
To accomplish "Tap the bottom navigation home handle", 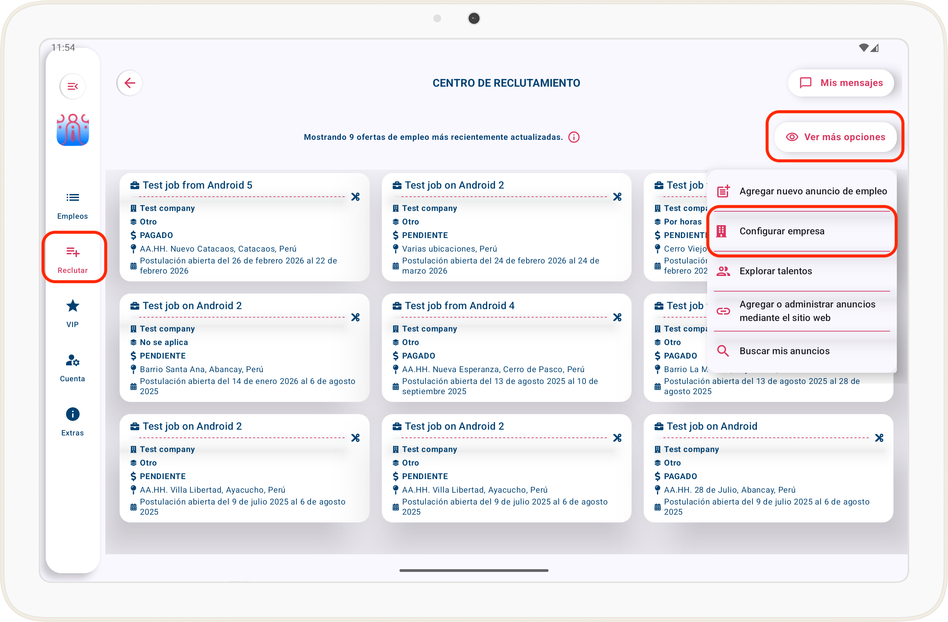I will [474, 570].
